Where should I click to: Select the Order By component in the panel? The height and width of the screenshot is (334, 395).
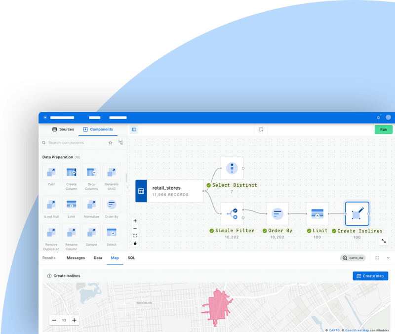point(111,205)
